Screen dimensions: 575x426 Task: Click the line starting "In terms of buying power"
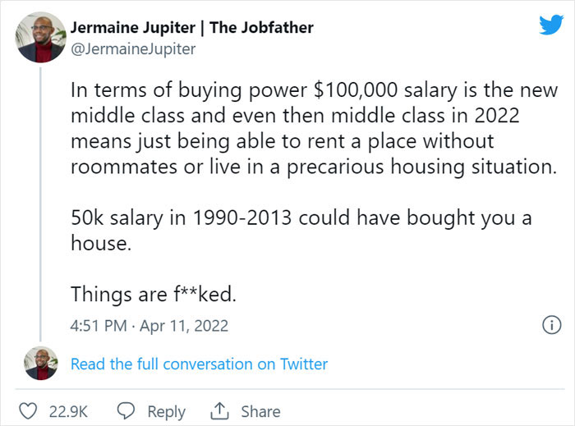pos(314,90)
